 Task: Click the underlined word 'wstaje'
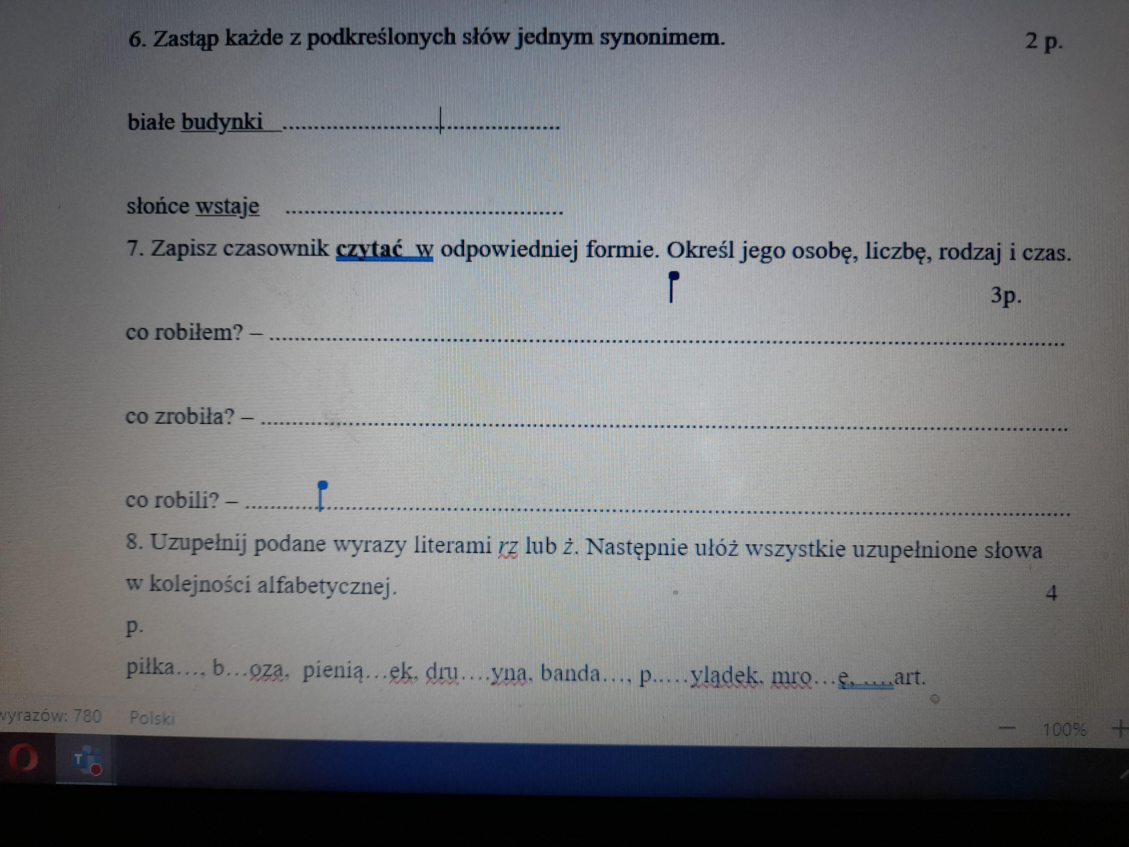click(x=228, y=206)
